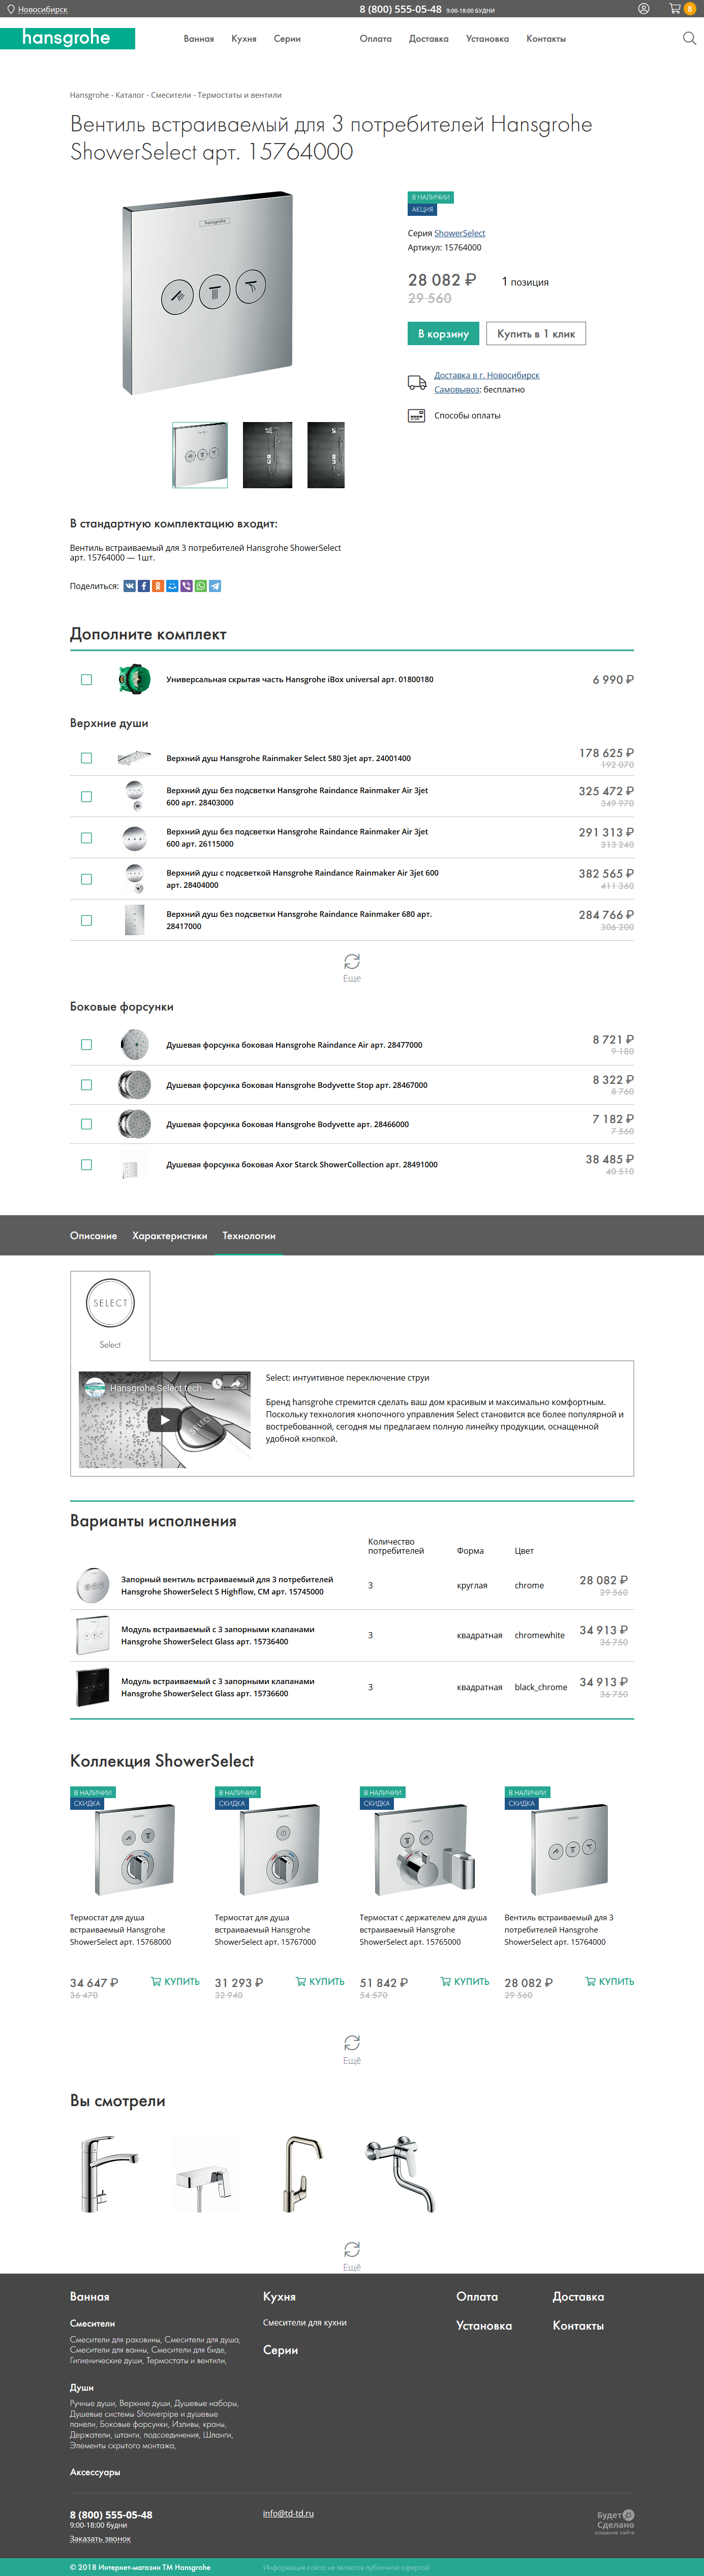Click the search magnifier icon
This screenshot has height=2576, width=704.
point(689,38)
